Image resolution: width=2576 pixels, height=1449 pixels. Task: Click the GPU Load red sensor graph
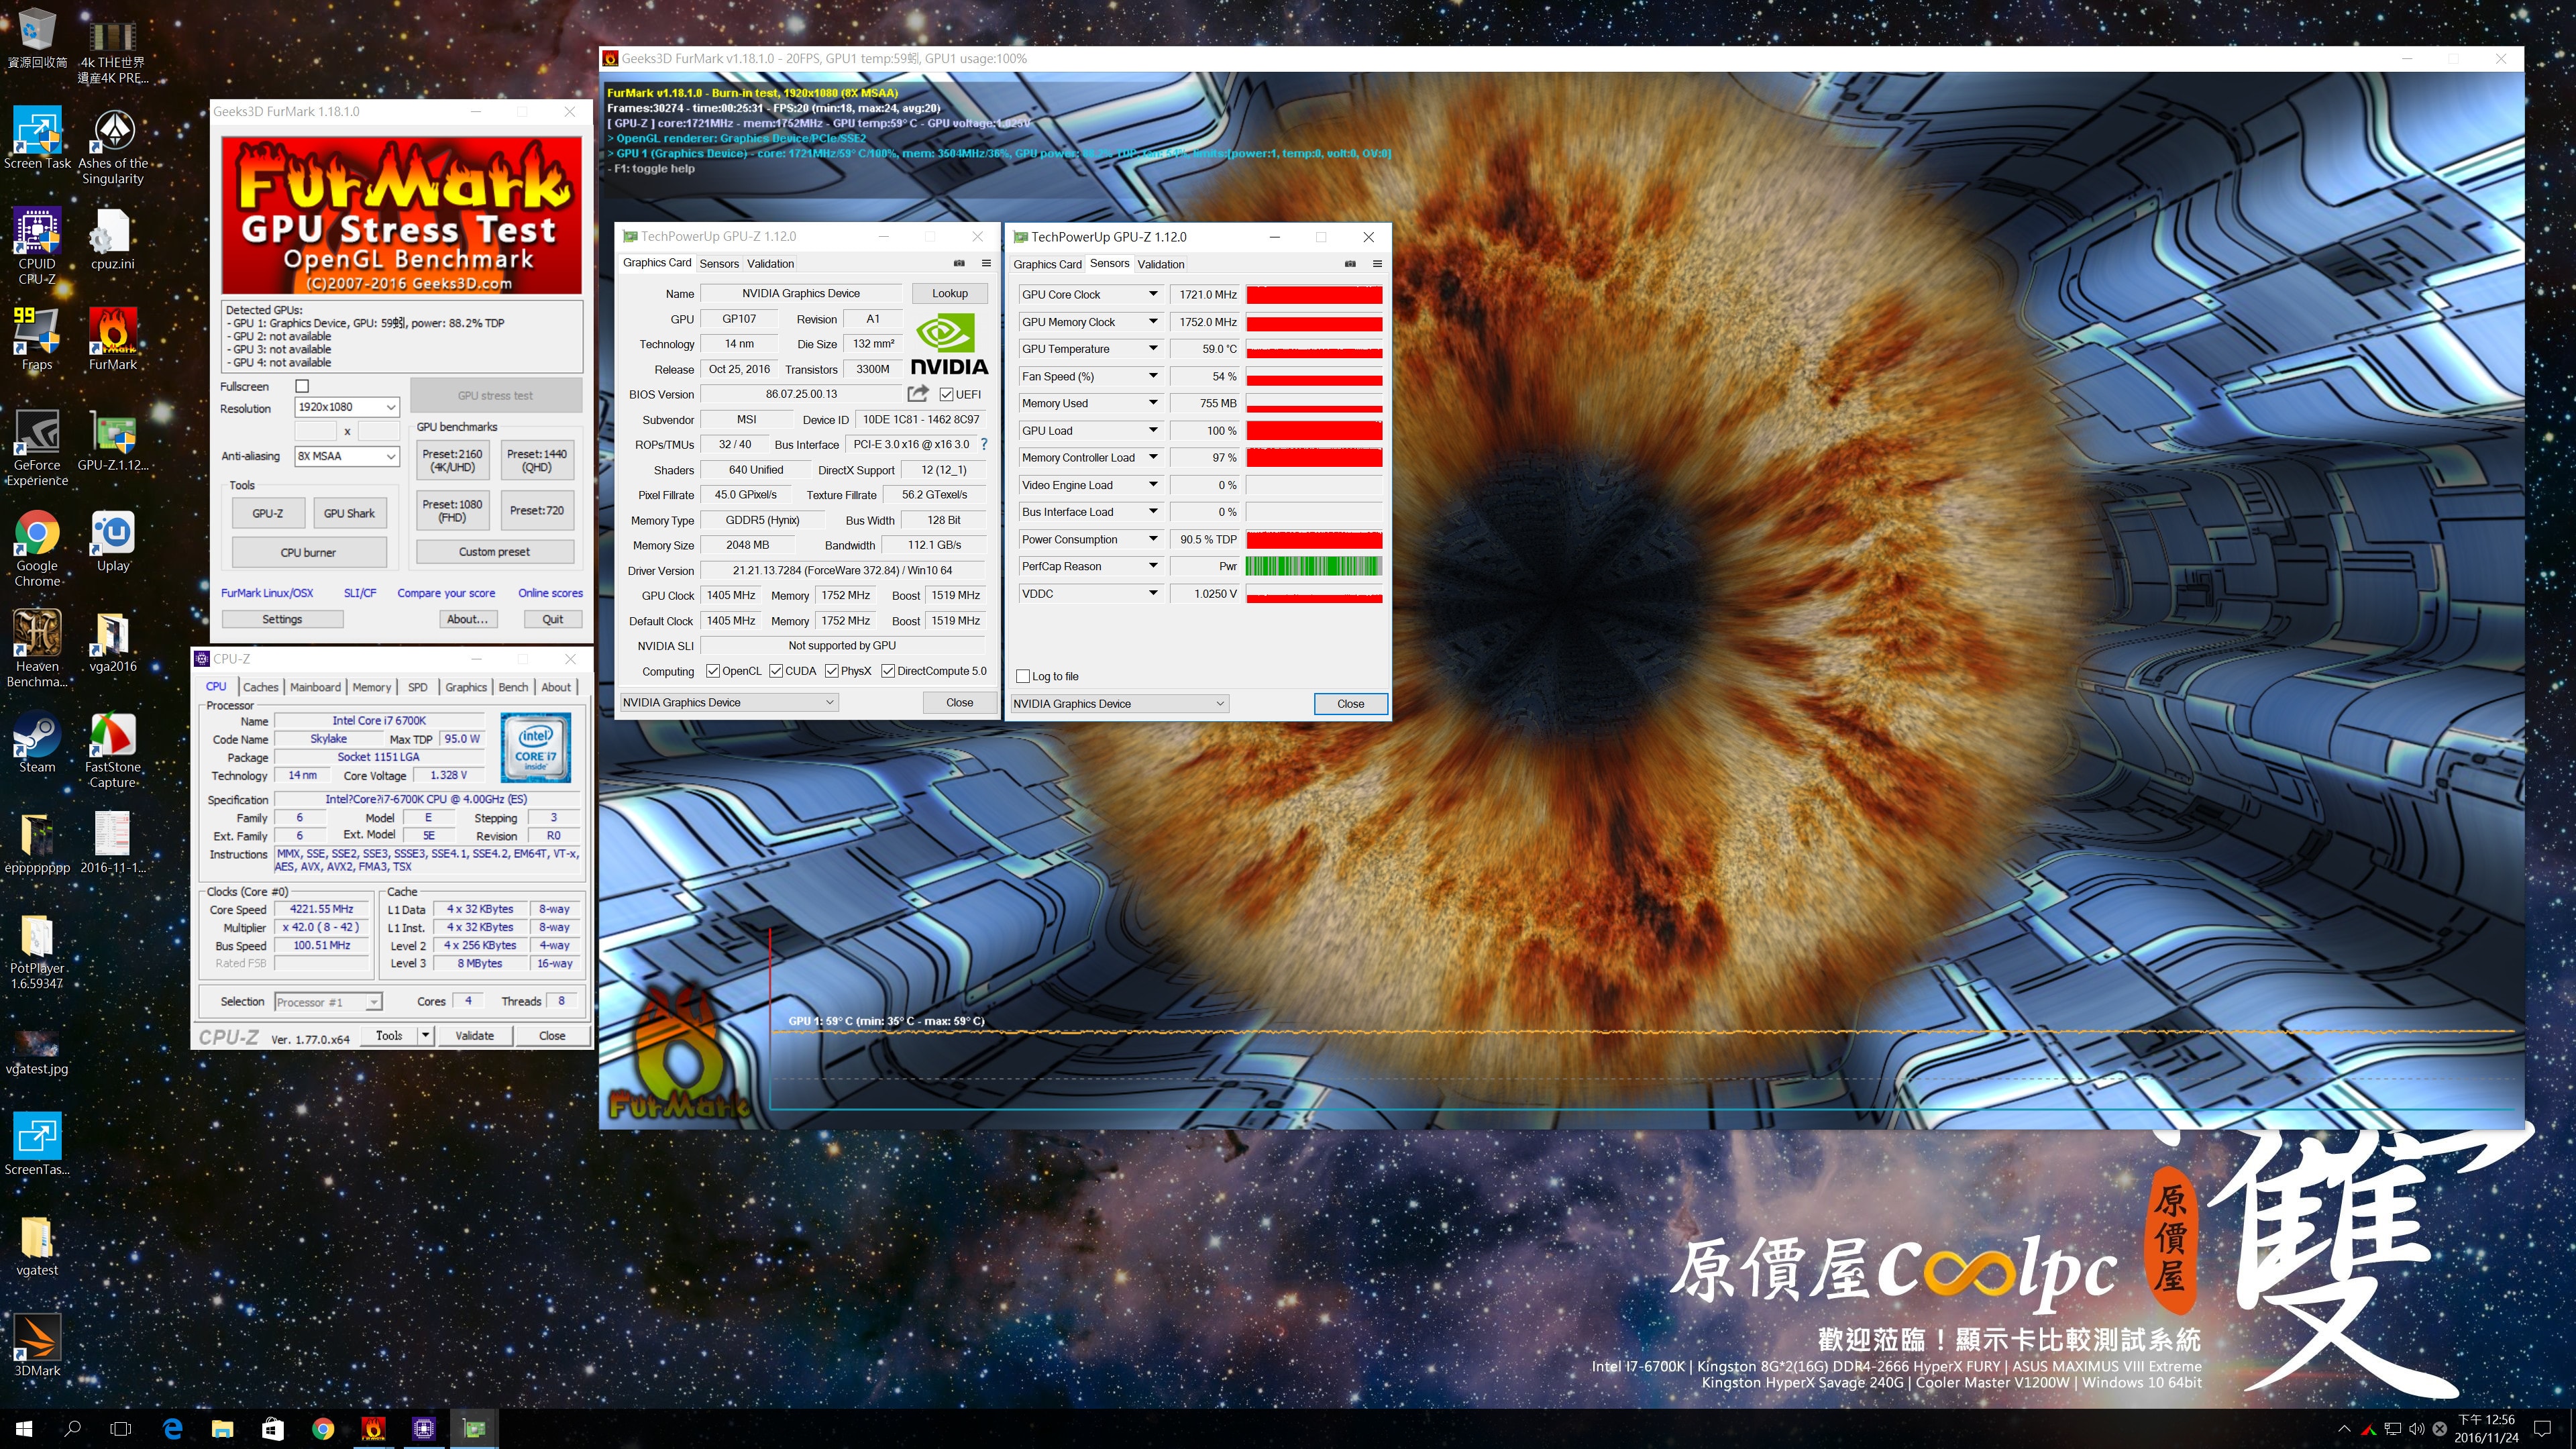(x=1314, y=430)
